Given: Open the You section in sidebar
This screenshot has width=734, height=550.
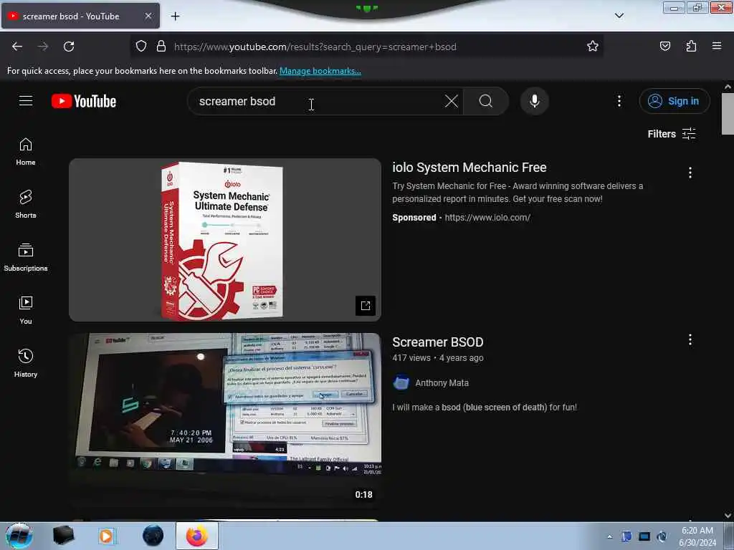Looking at the screenshot, I should coord(26,310).
